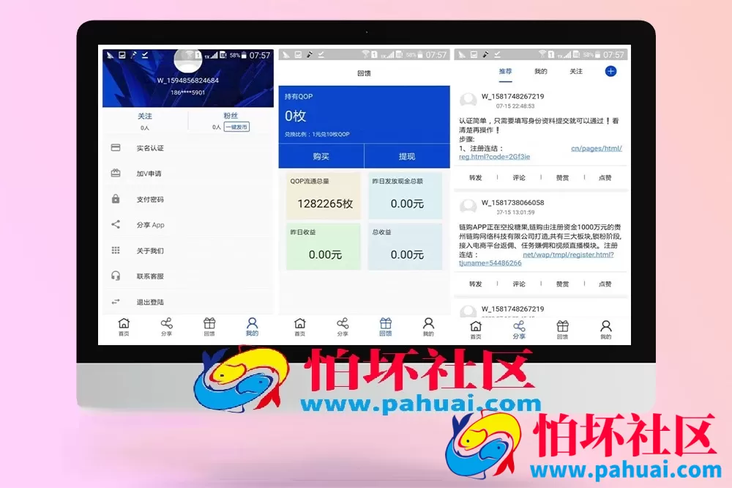Screen dimensions: 732x488
Task: Tap profile avatar above W_1594856824684
Action: (187, 61)
